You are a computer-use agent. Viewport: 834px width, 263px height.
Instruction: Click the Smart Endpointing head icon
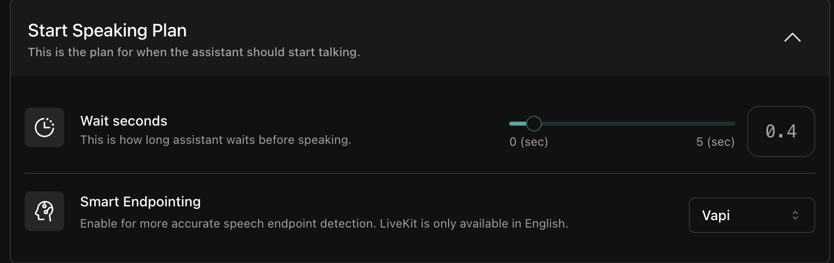coord(44,211)
